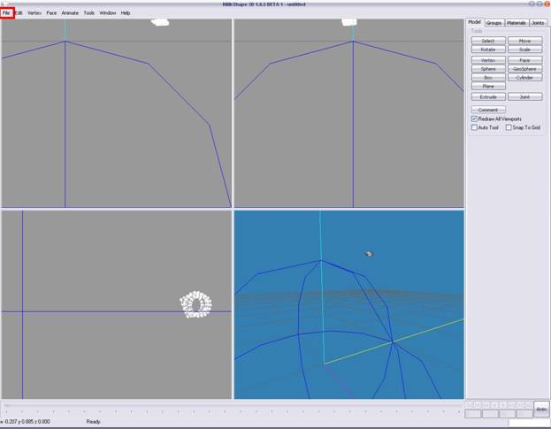The image size is (551, 429).
Task: Enable the Auto Tool checkbox
Action: coord(475,127)
